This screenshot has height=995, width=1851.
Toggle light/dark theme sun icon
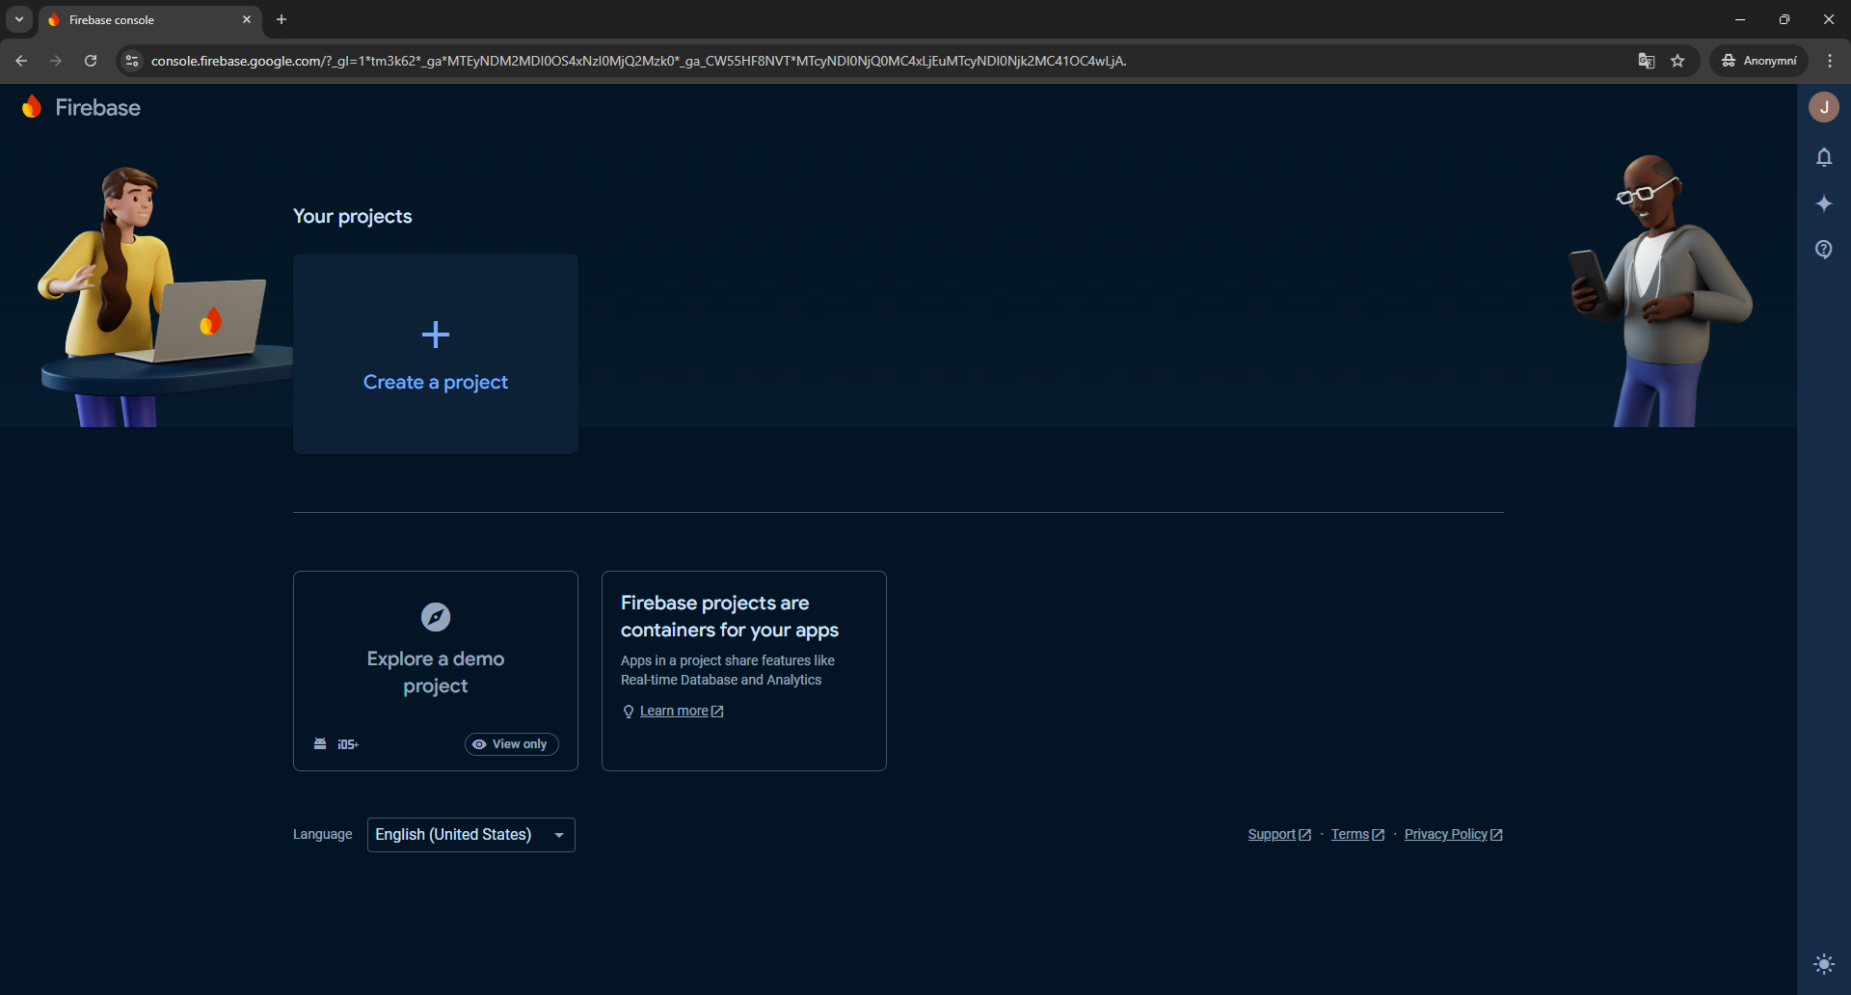pyautogui.click(x=1823, y=964)
